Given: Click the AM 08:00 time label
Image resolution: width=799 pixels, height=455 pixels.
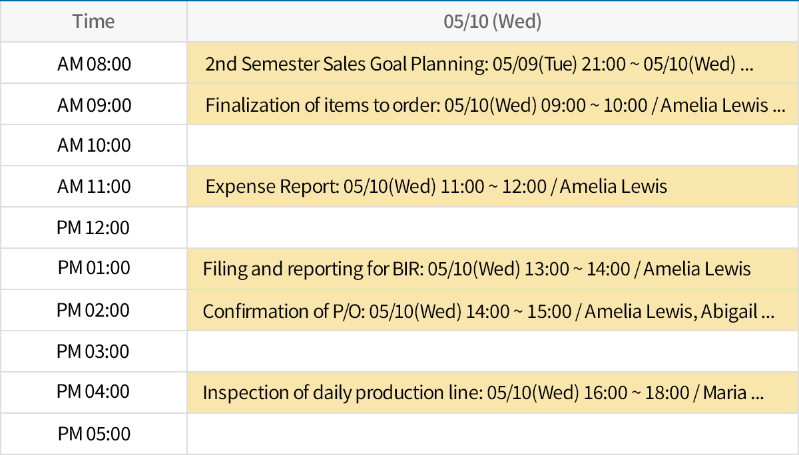Looking at the screenshot, I should 94,64.
